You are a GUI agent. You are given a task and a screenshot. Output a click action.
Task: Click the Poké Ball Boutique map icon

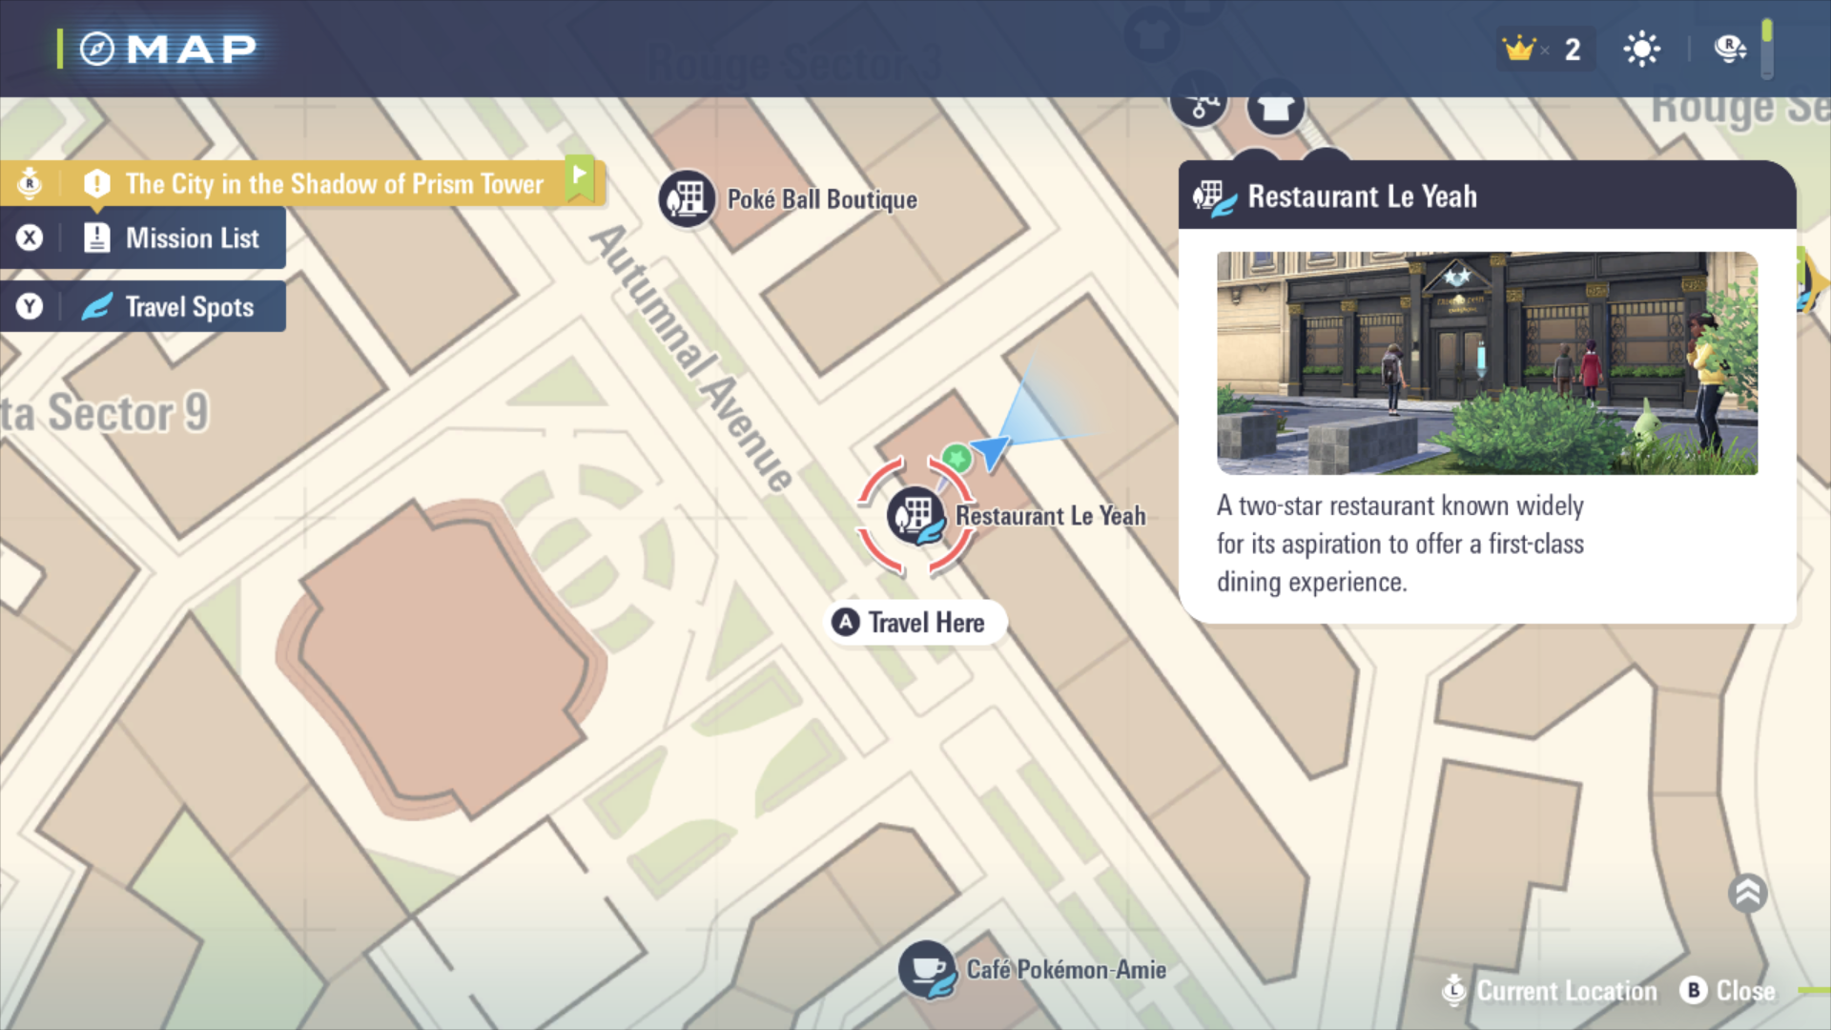click(x=687, y=199)
